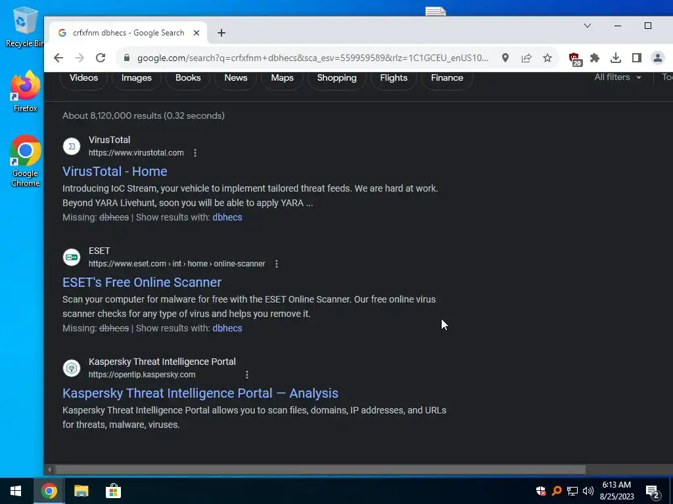
Task: Click the address bar URL field
Action: point(312,58)
